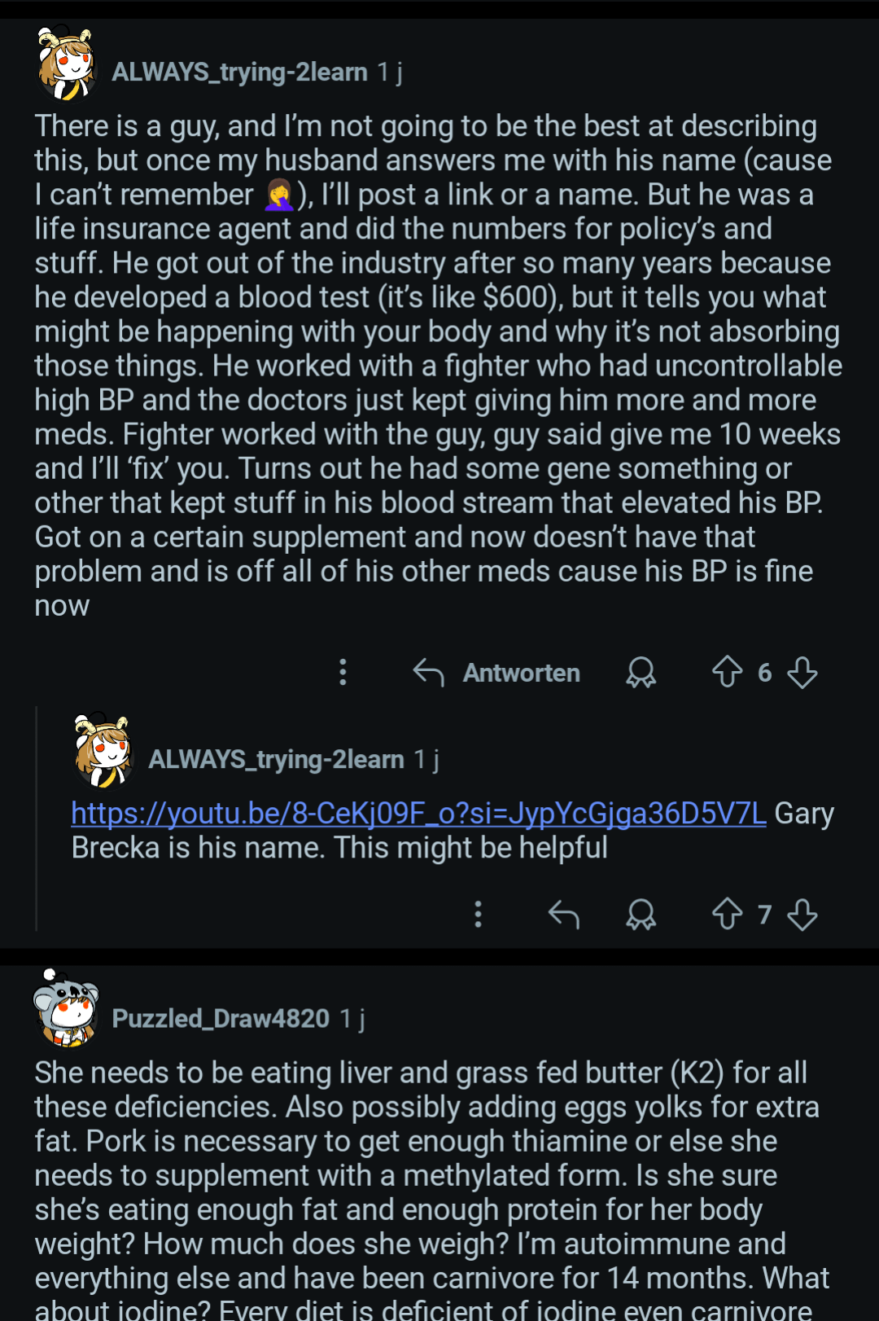Tap the reply's ALWAYS_trying-2learn avatar
The height and width of the screenshot is (1321, 879).
pyautogui.click(x=103, y=751)
